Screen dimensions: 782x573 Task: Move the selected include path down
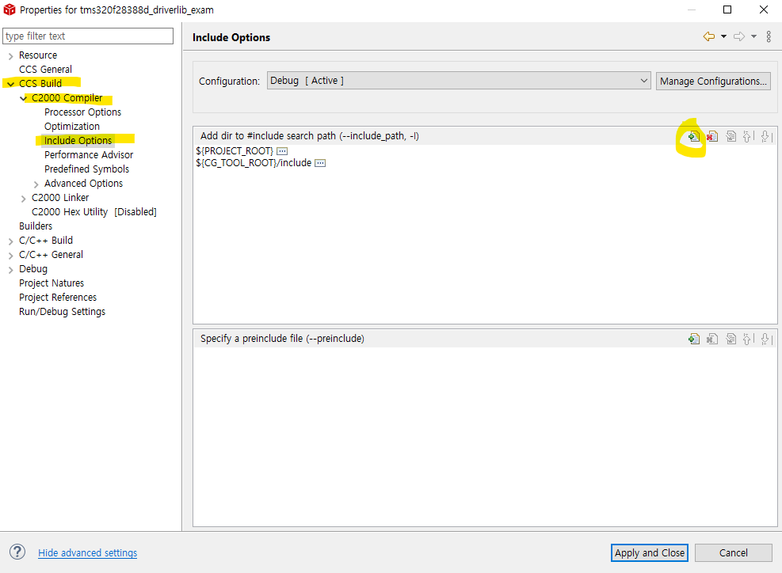pos(765,136)
